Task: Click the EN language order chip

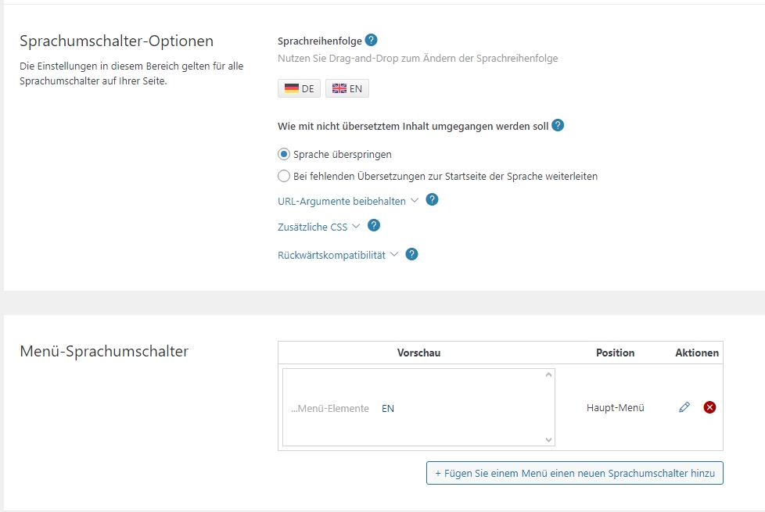Action: coord(347,88)
